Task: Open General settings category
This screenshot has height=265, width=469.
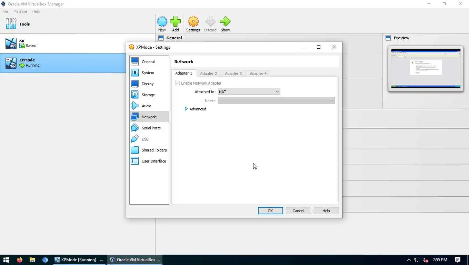Action: pos(149,62)
